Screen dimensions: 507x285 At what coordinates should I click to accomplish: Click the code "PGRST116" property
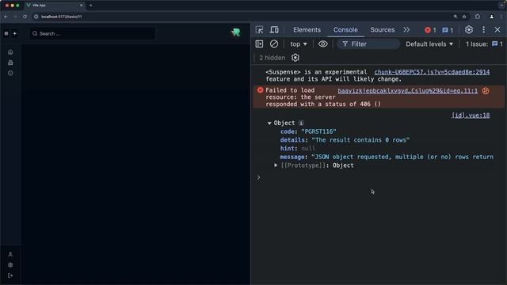click(308, 131)
